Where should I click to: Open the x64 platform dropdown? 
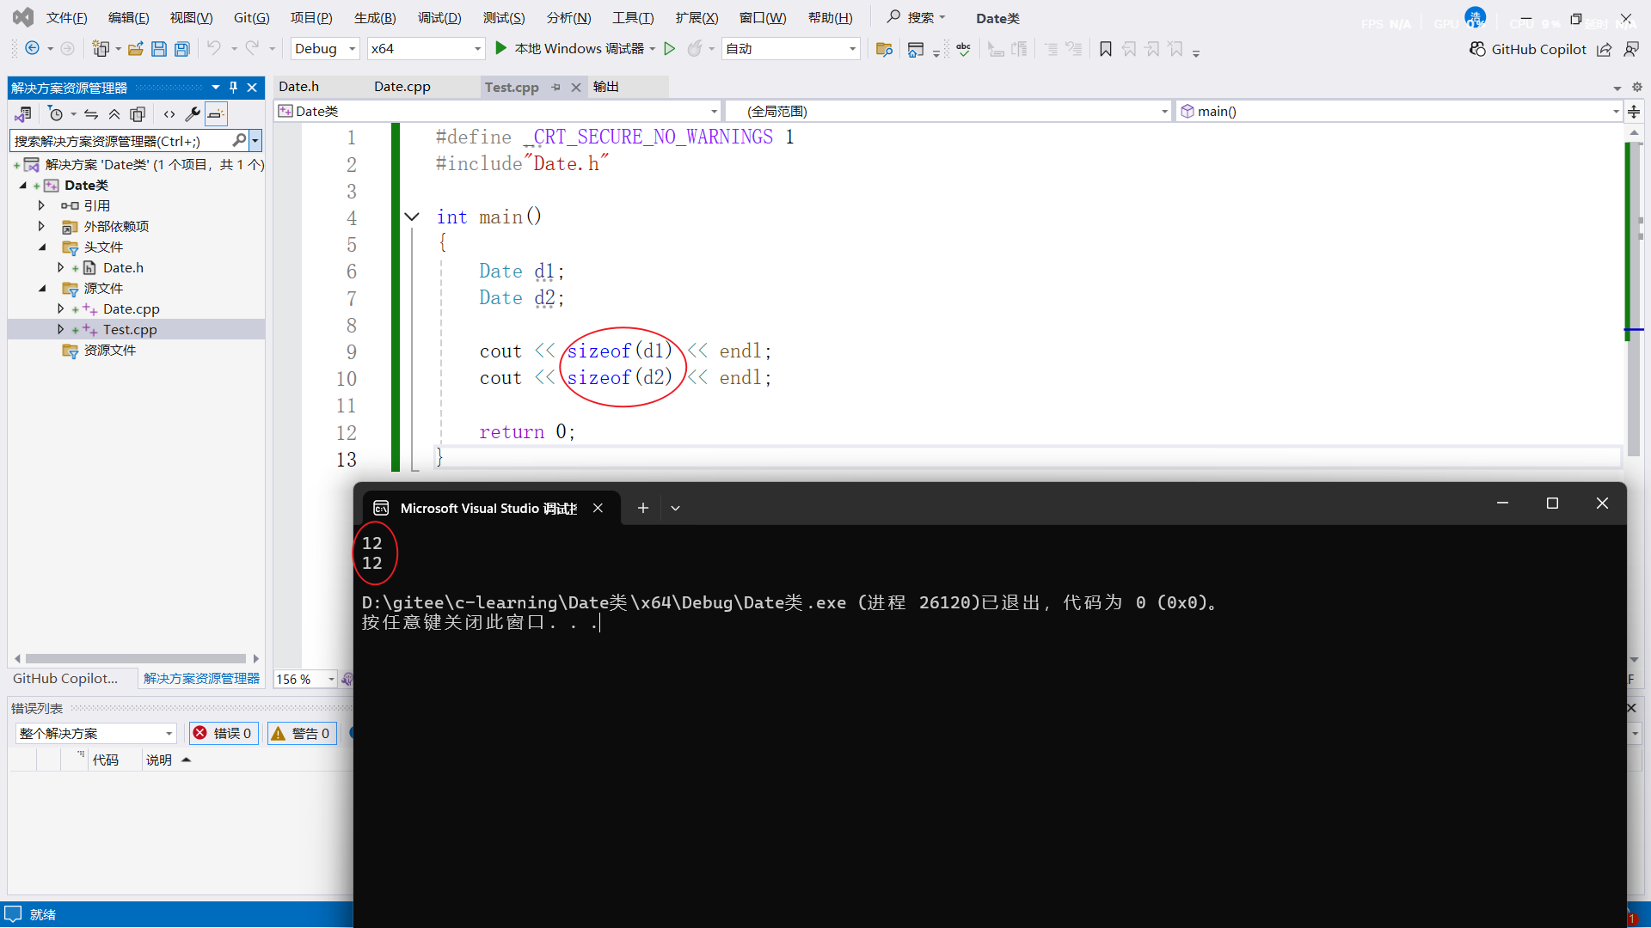[x=477, y=49]
